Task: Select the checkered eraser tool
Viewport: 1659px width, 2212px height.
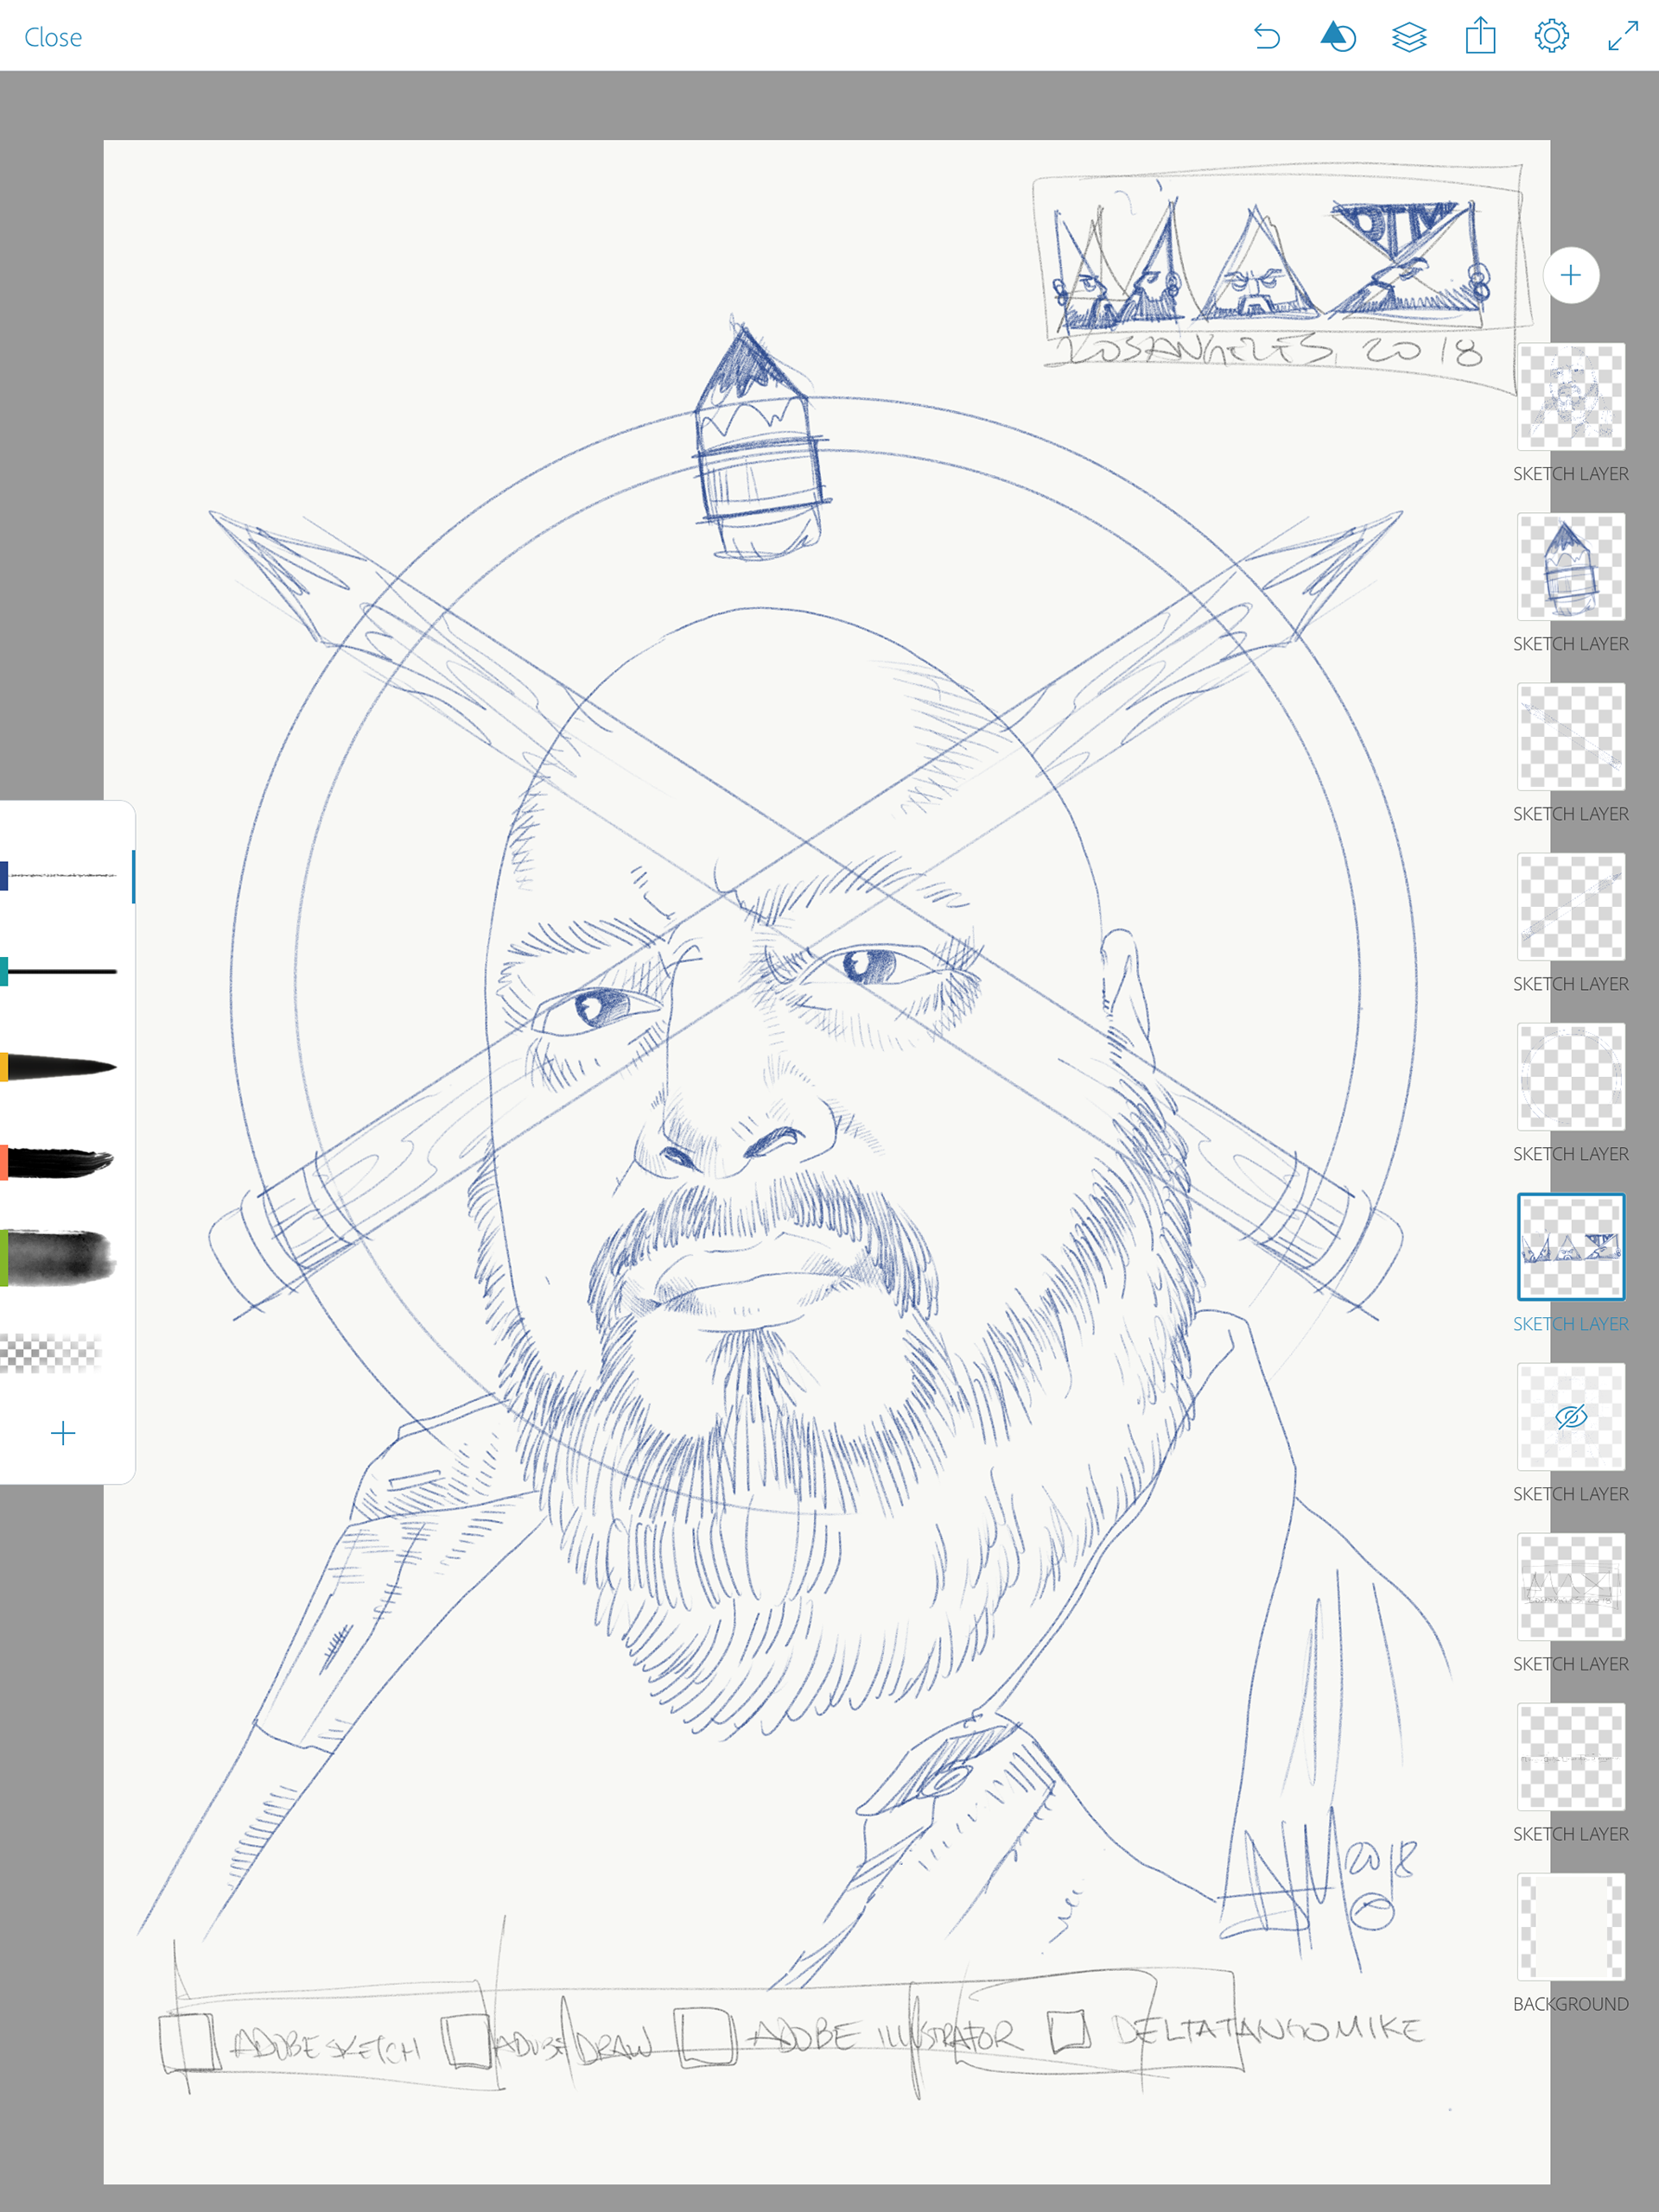Action: tap(52, 1353)
